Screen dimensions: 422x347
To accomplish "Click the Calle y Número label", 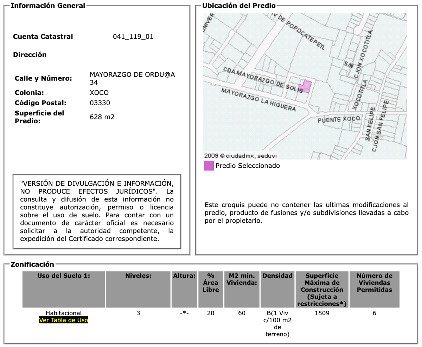I will [43, 79].
